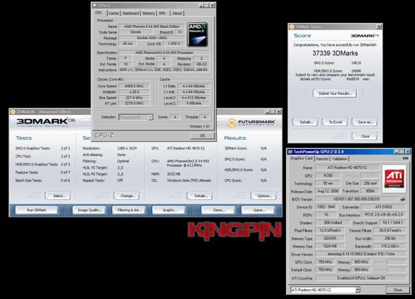Click the GPU-Z BIOS Version field
Viewport: 415px width, 299px height.
click(x=356, y=199)
